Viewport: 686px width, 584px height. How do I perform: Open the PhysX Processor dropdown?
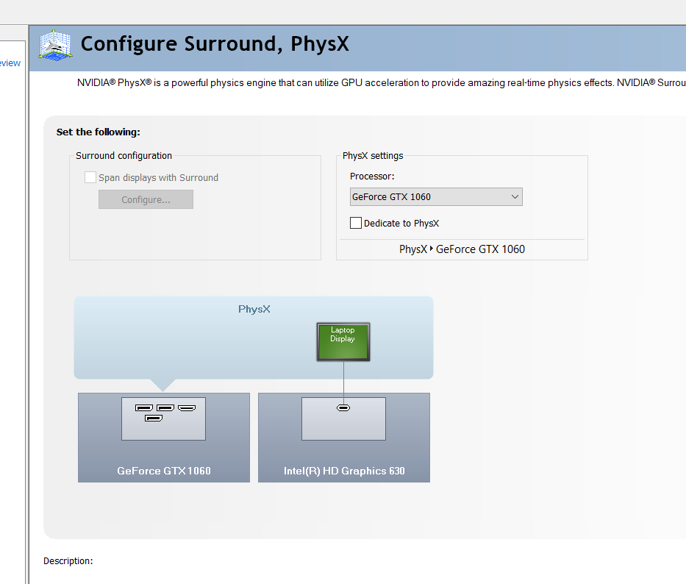pyautogui.click(x=436, y=197)
